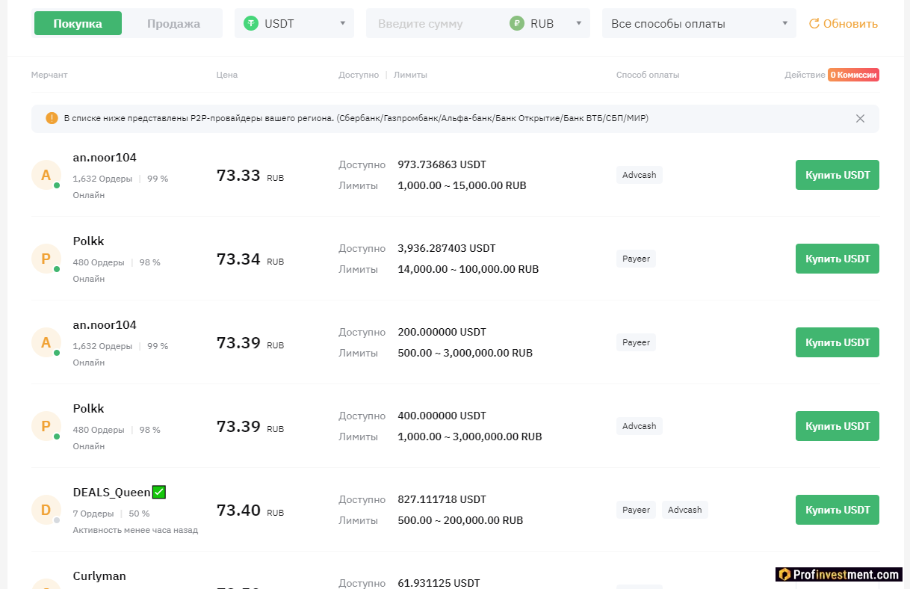Click the orange warning icon in notice

click(x=52, y=118)
